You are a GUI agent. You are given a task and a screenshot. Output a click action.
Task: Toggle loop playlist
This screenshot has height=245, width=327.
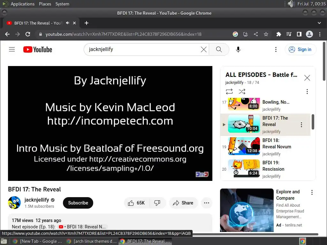tap(229, 92)
